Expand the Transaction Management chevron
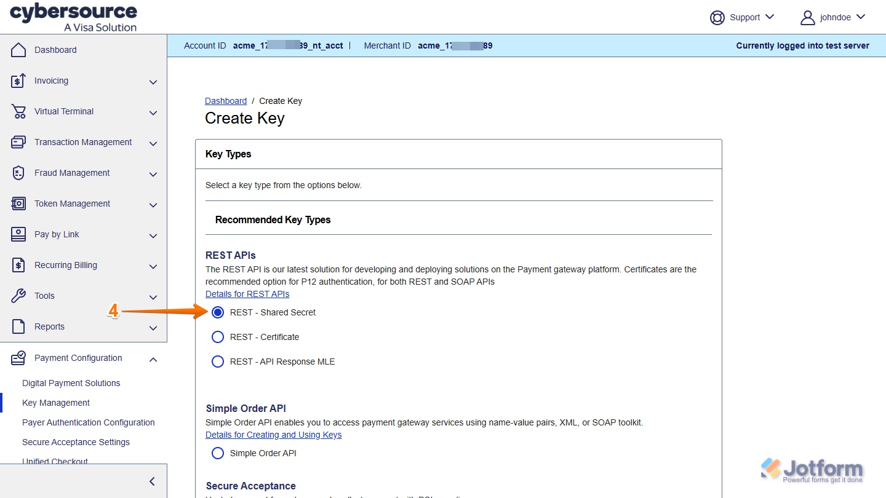The height and width of the screenshot is (498, 886). coord(153,143)
